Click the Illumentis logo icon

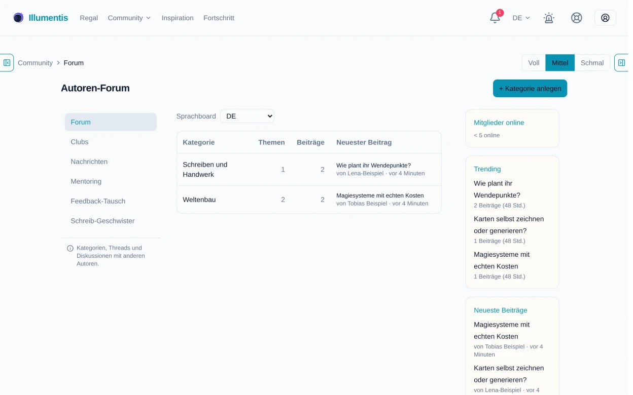[18, 18]
